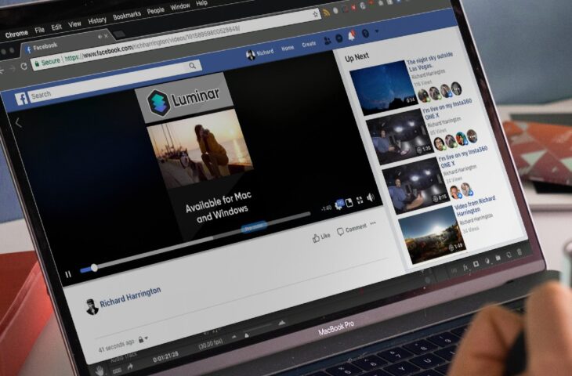The image size is (572, 376).
Task: Open the Messenger icon in Facebook header
Action: (x=339, y=38)
